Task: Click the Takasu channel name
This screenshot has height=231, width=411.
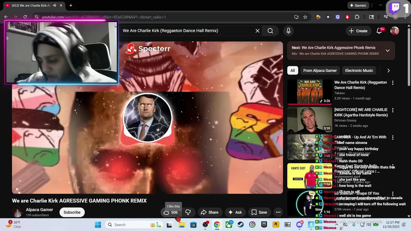Action: 340,93
